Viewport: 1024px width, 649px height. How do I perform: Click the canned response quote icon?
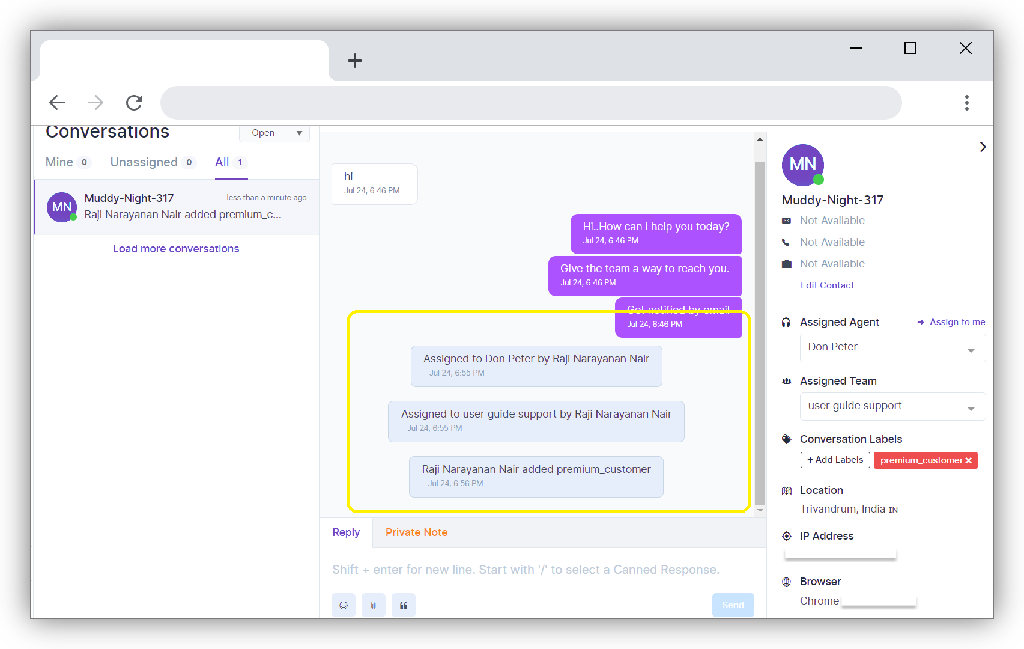[404, 605]
